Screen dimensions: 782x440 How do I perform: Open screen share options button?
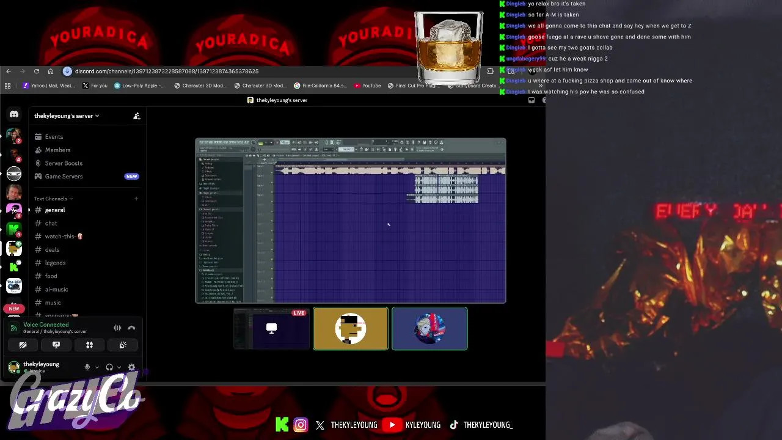pos(56,345)
